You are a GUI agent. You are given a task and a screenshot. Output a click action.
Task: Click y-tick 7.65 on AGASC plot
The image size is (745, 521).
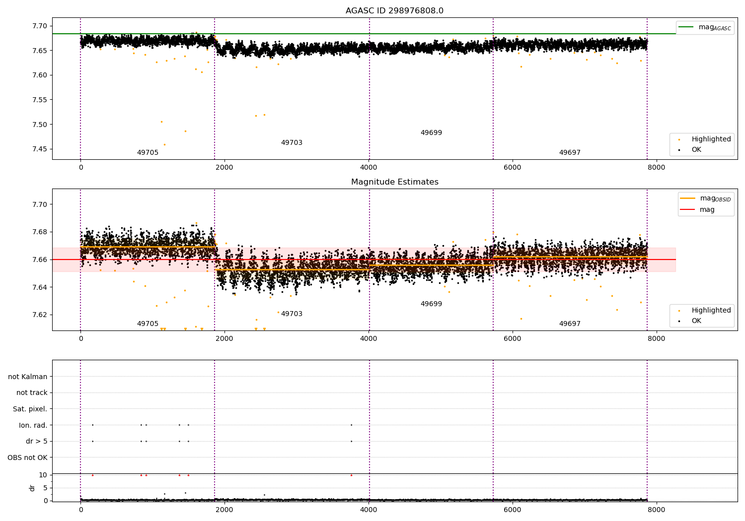(40, 51)
